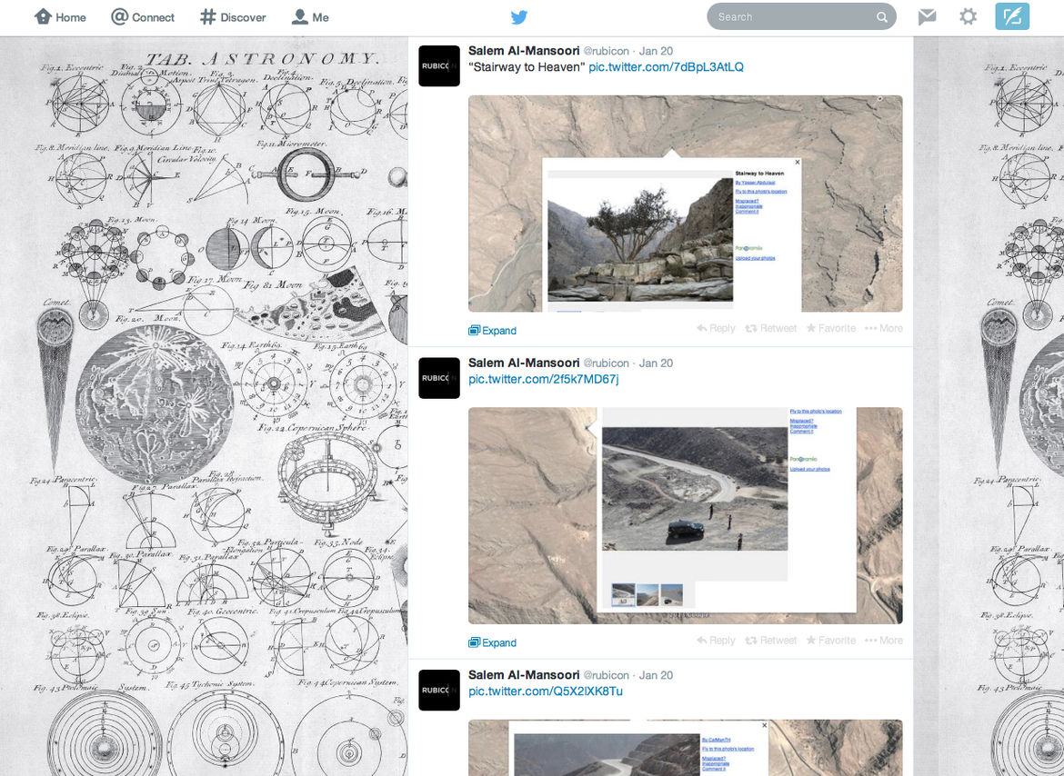Open the car on mountain road image

pyautogui.click(x=686, y=516)
